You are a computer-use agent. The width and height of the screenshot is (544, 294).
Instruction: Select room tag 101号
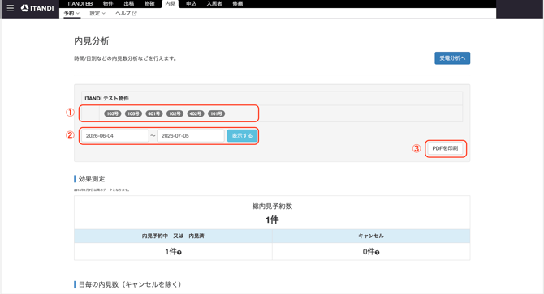click(x=216, y=113)
